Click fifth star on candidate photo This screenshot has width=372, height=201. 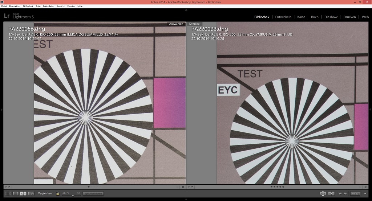tap(283, 187)
